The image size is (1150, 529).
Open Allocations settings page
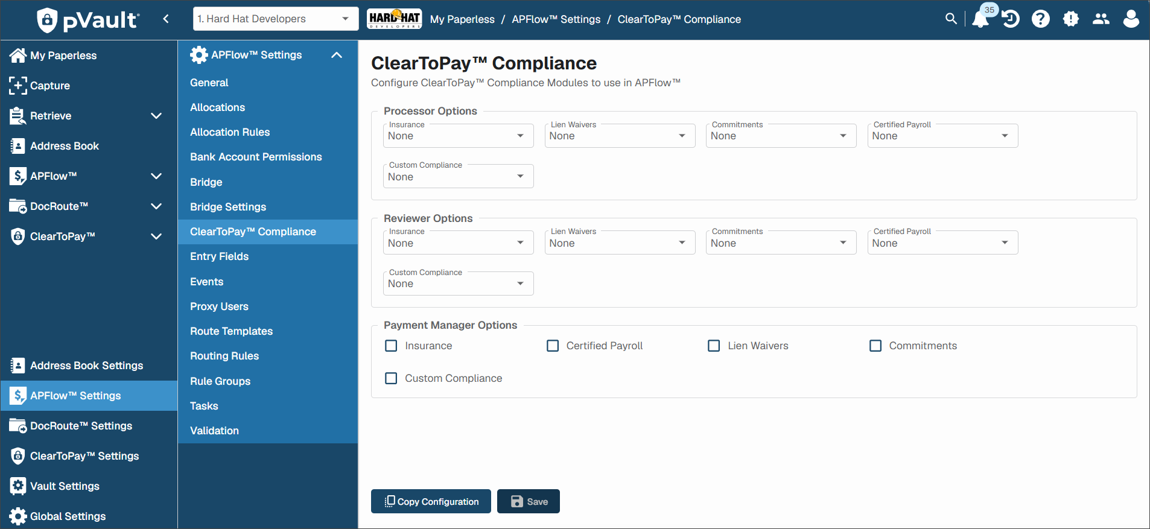click(268, 107)
